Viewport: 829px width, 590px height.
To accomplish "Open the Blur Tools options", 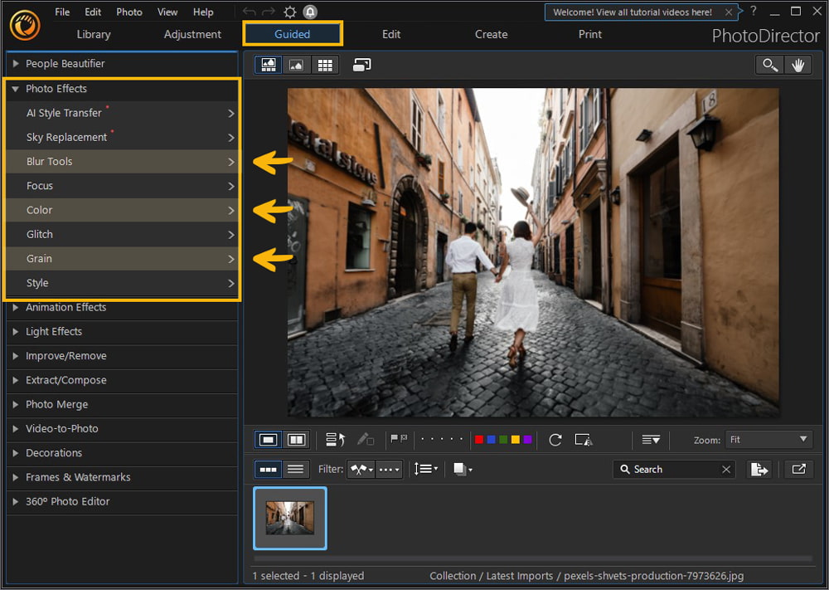I will pyautogui.click(x=122, y=161).
